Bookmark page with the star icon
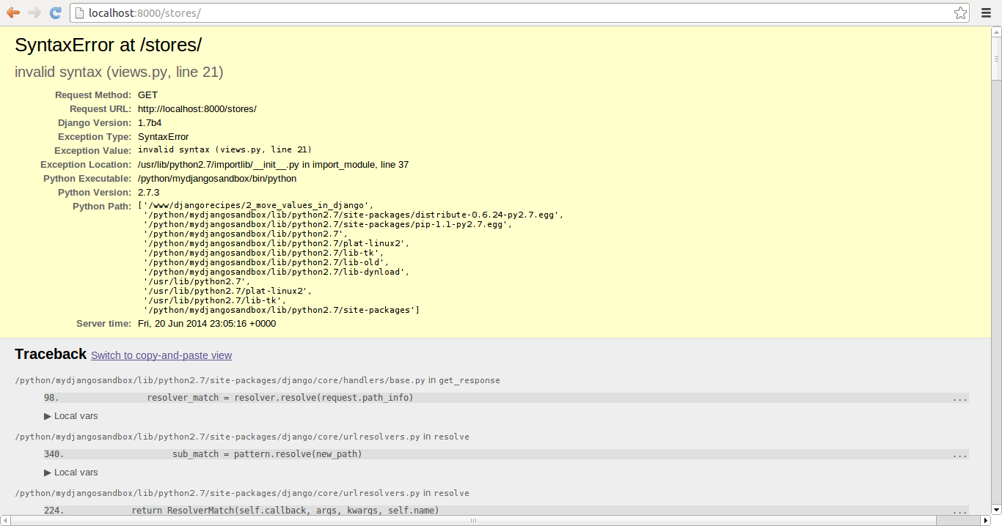 coord(960,13)
